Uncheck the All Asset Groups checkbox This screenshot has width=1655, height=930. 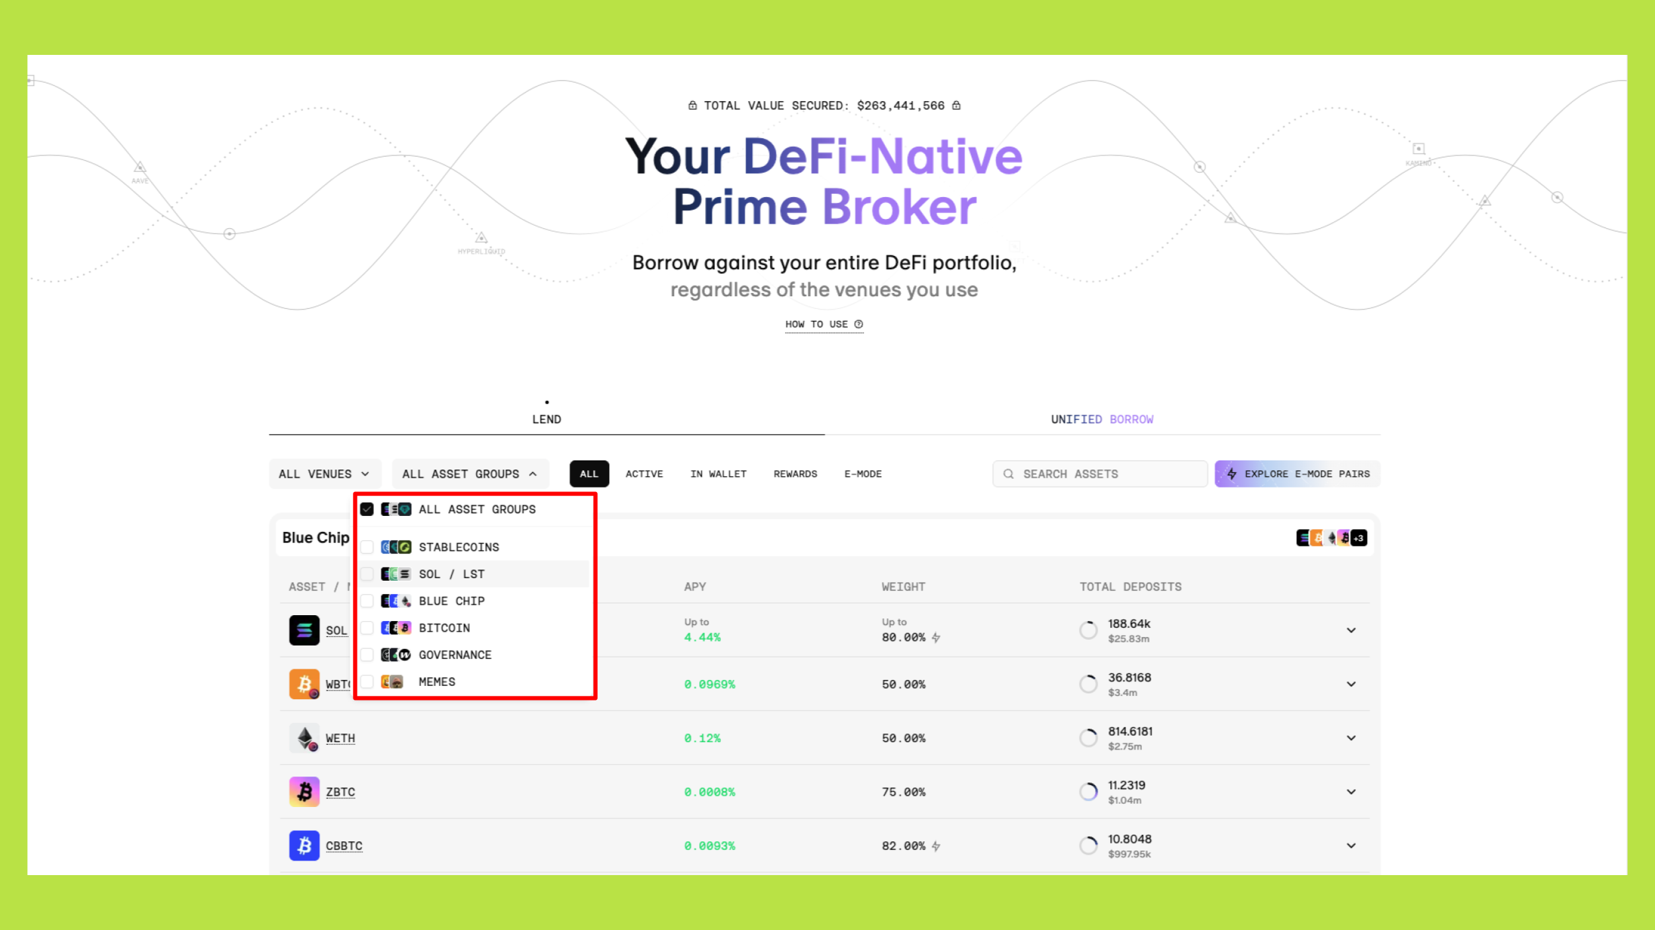point(367,509)
